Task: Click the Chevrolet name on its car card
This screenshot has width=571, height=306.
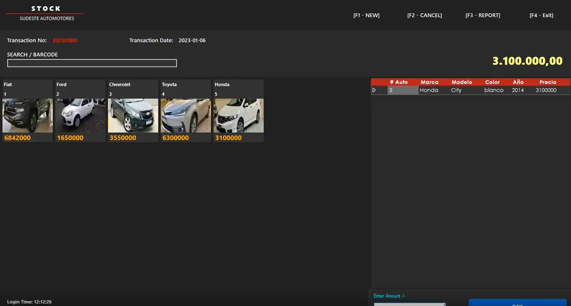Action: pos(120,84)
